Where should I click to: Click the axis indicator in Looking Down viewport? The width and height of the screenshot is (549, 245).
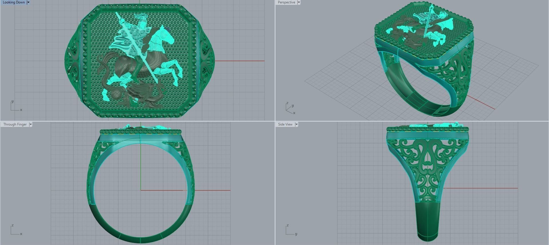coord(16,106)
